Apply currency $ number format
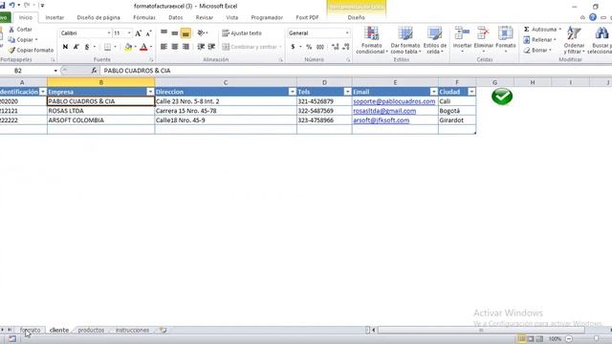Viewport: 612px width, 344px height. tap(293, 47)
